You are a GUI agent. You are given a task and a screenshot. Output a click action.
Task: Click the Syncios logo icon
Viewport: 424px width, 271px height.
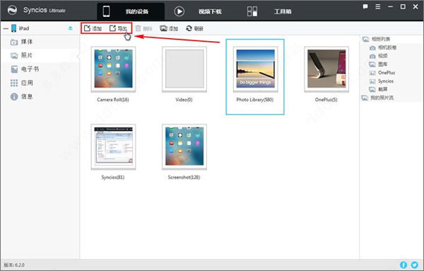coord(12,11)
